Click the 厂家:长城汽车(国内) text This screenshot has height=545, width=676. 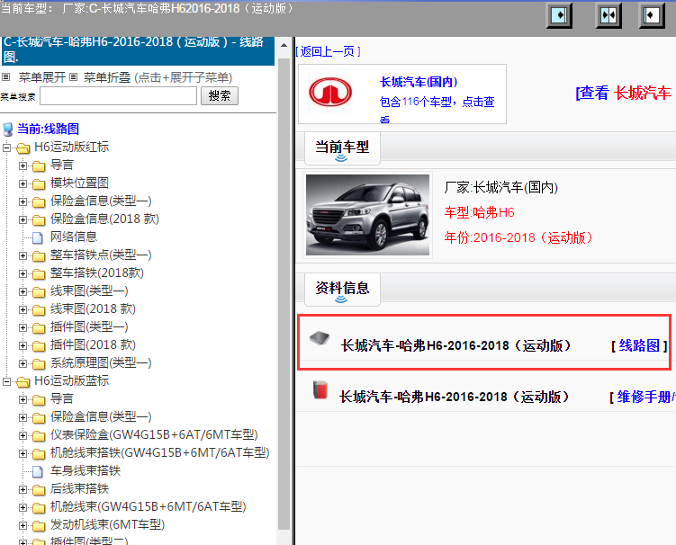coord(501,187)
